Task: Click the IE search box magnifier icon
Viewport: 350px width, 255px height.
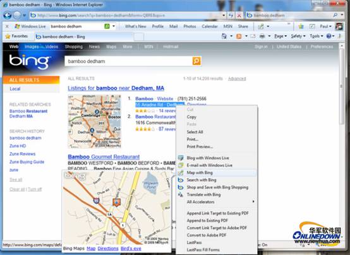Action: click(335, 15)
